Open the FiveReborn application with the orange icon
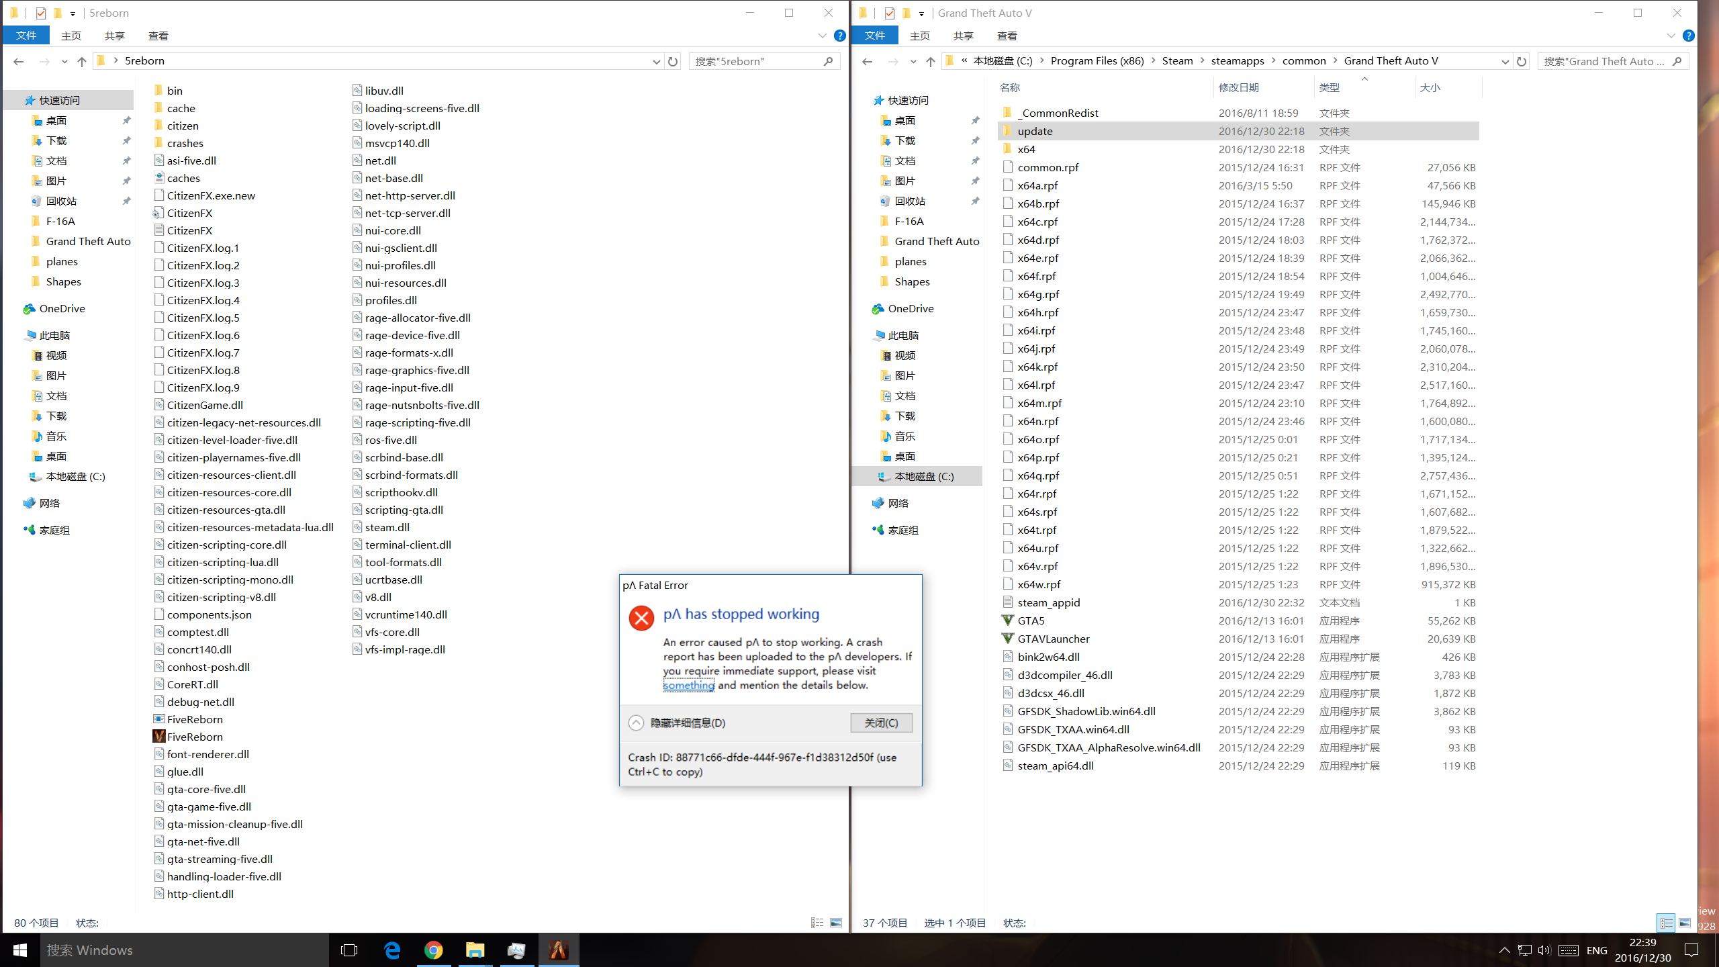Screen dimensions: 1719x967 159,737
